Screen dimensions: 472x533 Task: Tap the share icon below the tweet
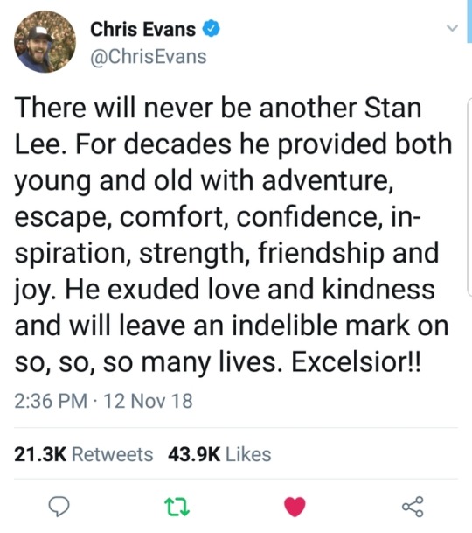tap(413, 507)
